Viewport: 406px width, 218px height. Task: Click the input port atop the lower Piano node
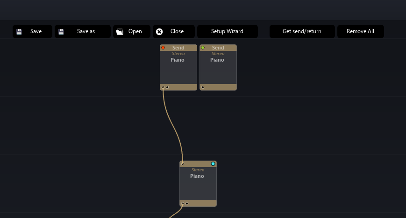(x=183, y=164)
